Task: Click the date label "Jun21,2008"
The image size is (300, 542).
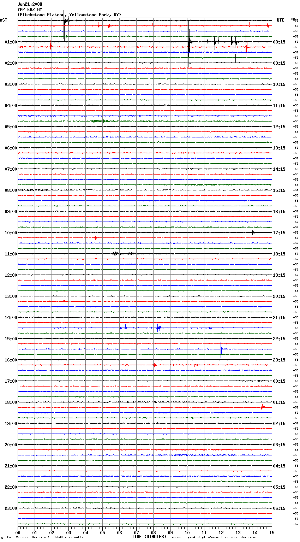Action: (30, 4)
